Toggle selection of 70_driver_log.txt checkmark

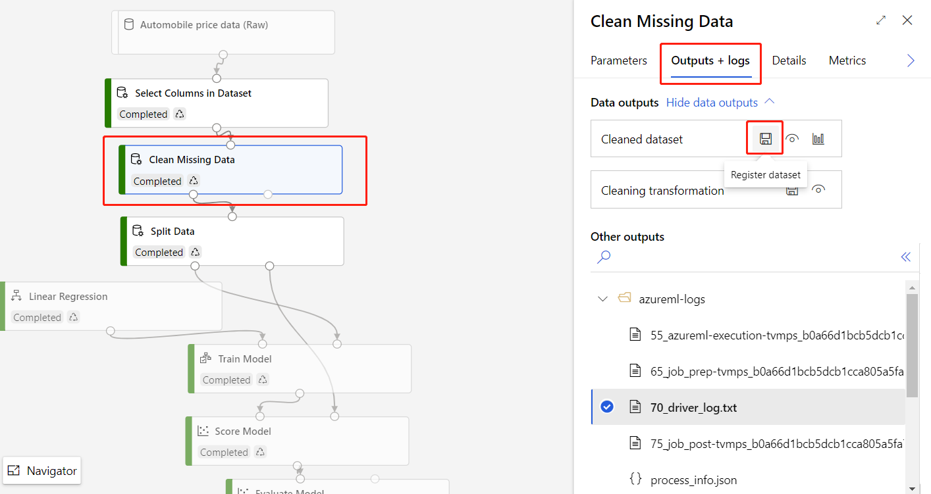click(x=607, y=407)
